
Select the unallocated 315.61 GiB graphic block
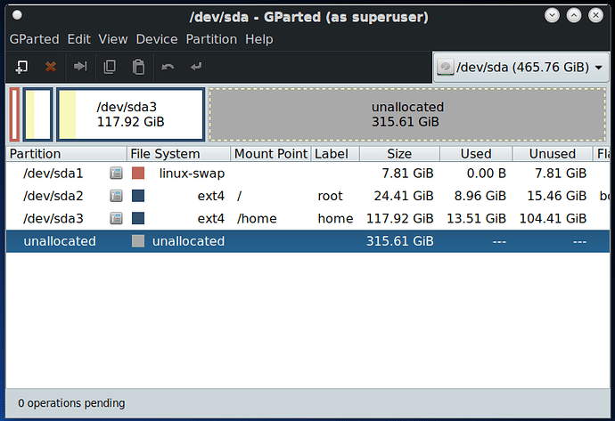point(407,114)
